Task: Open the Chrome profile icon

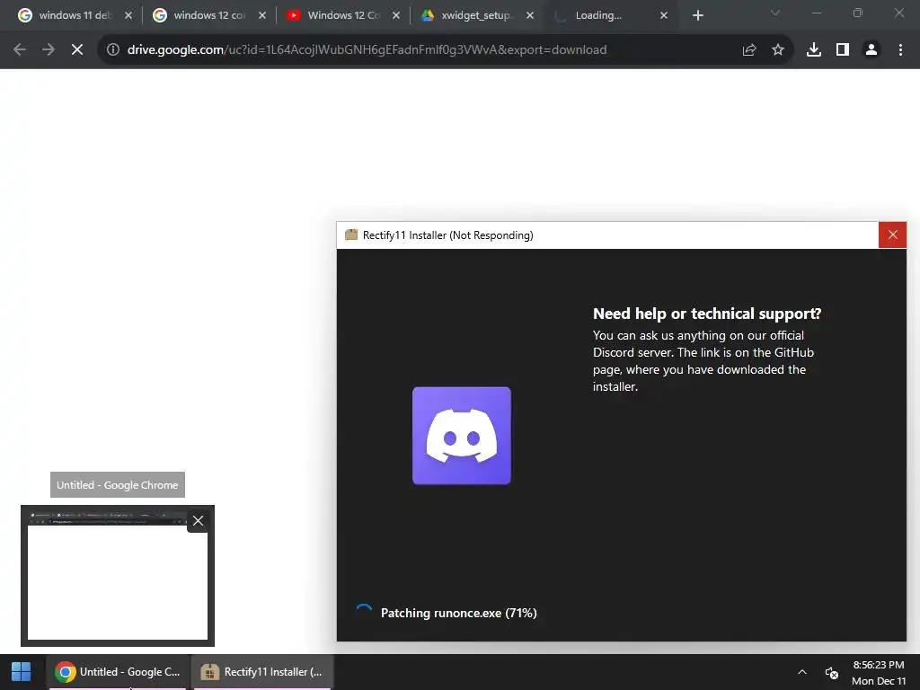Action: 871,50
